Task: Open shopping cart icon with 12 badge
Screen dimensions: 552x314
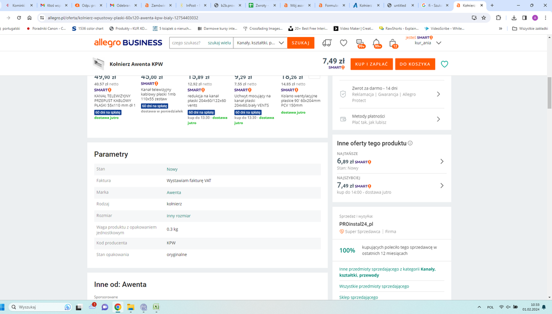Action: 393,43
